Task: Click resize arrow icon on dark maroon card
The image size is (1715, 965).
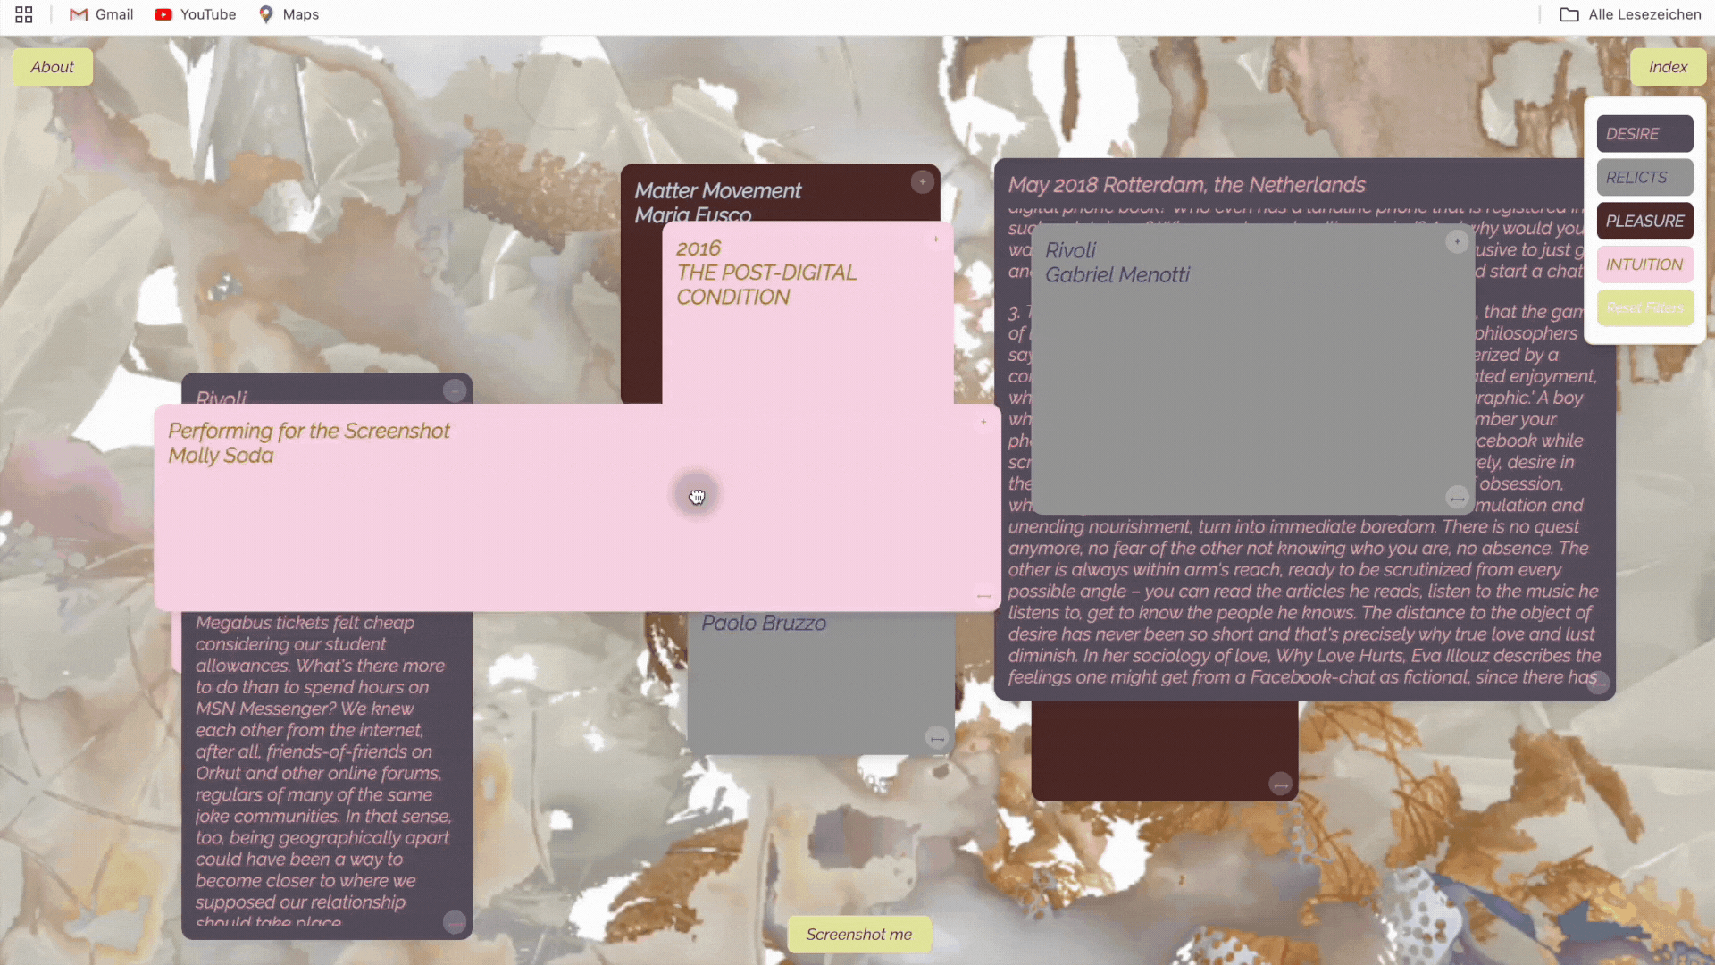Action: pos(1280,785)
